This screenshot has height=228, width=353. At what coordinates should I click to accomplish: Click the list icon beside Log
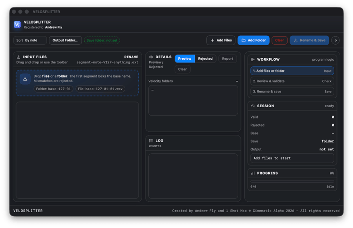(x=151, y=141)
